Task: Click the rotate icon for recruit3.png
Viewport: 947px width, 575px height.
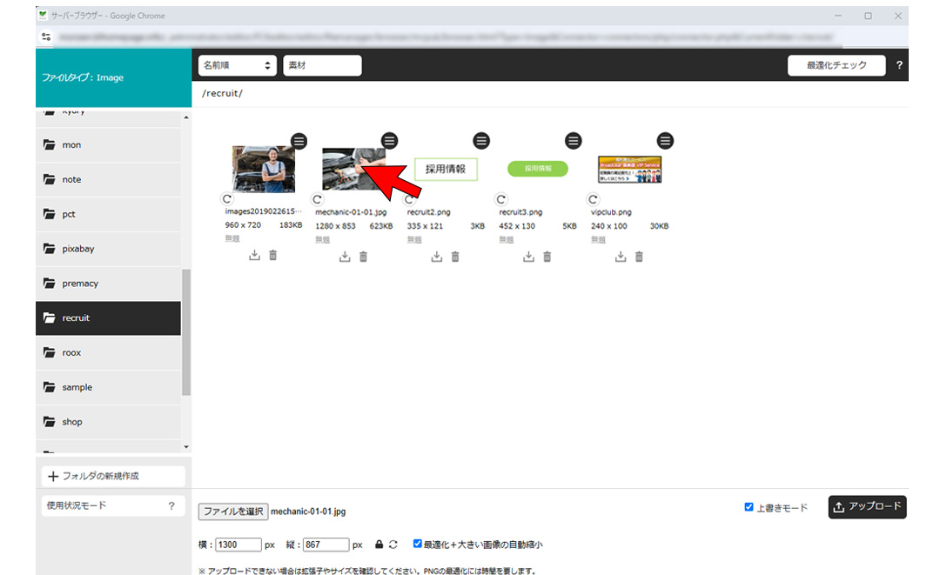Action: (x=501, y=199)
